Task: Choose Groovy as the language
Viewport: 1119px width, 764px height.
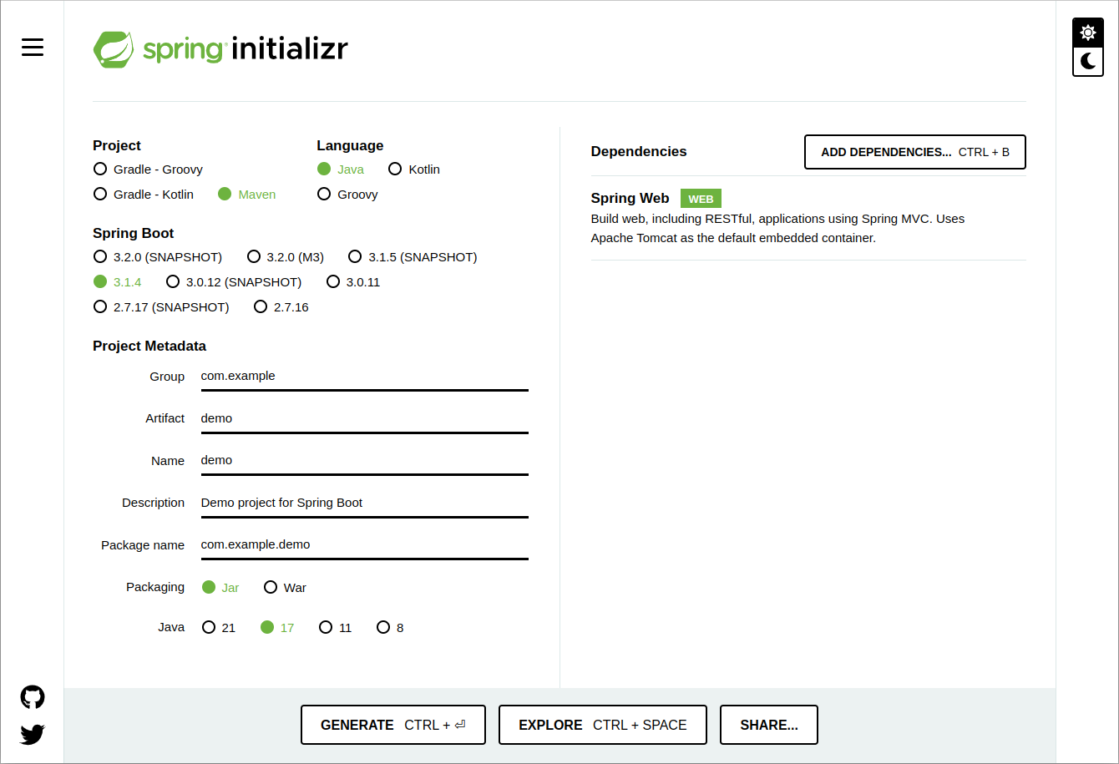Action: pos(347,195)
